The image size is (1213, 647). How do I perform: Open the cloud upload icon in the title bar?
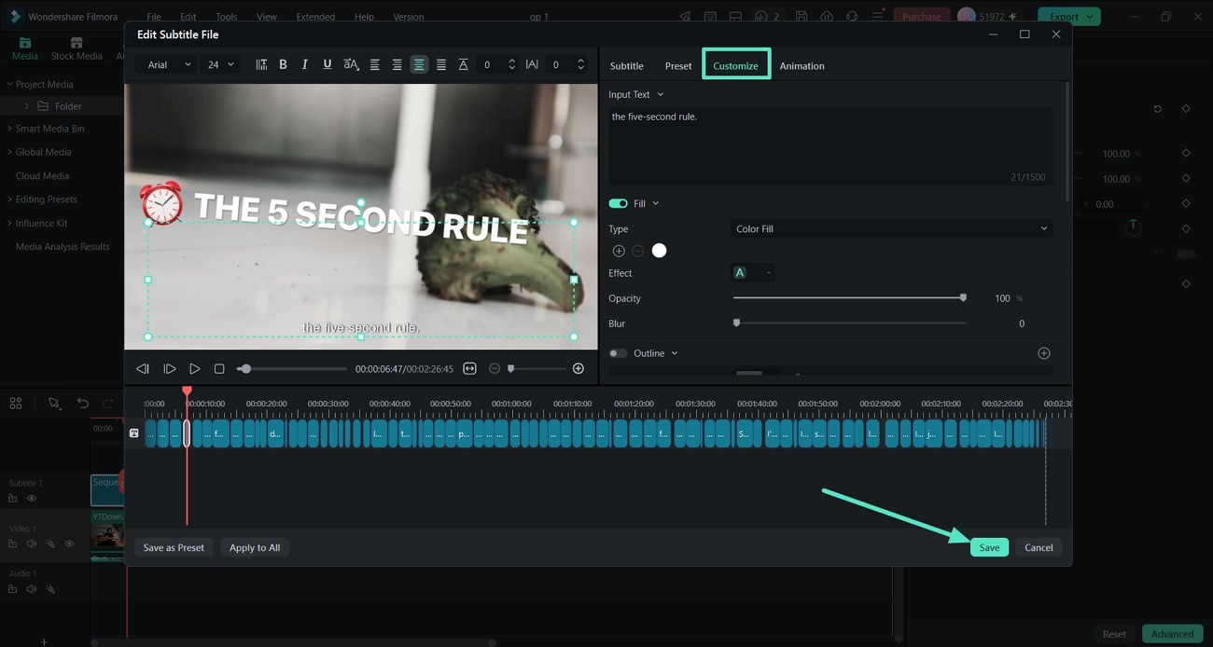tap(827, 17)
